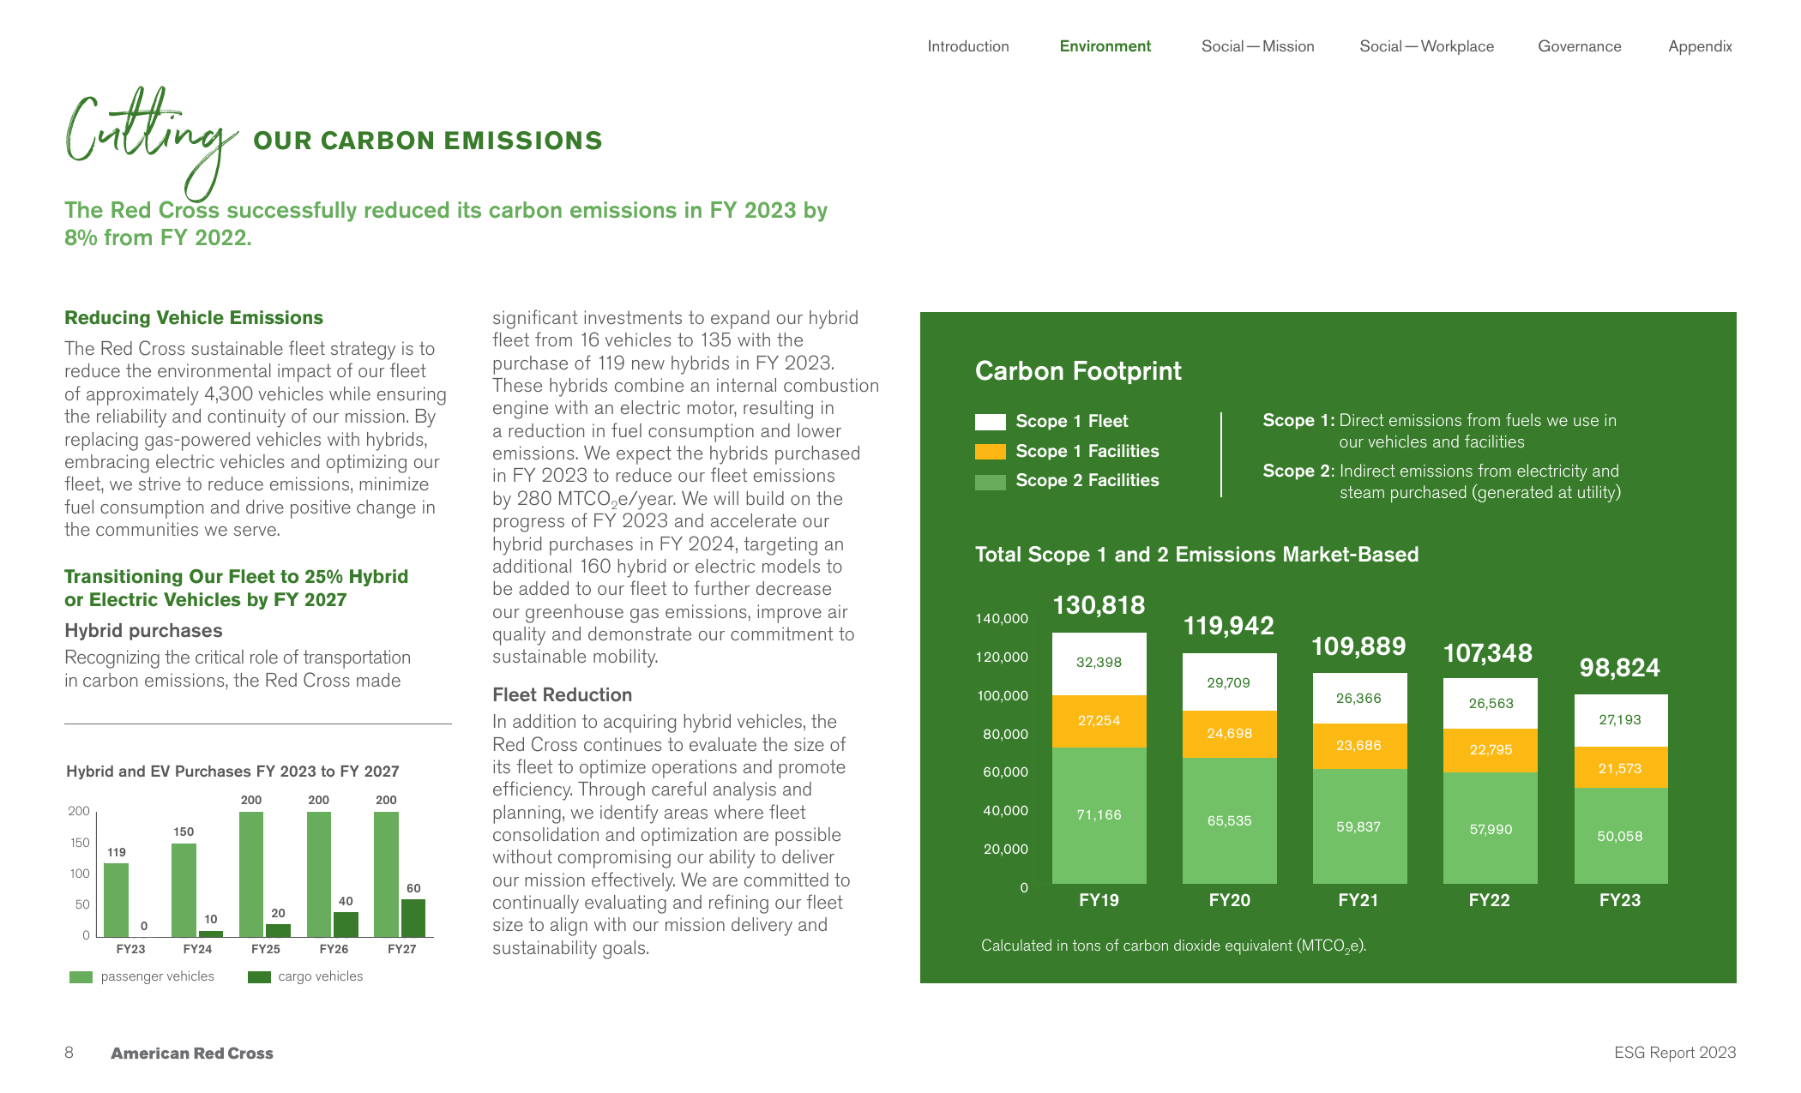Click the 23,686 segment in FY21 bar
This screenshot has width=1801, height=1093.
pos(1359,746)
